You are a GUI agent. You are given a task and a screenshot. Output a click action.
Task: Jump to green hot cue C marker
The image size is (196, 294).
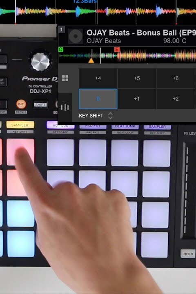61,49
